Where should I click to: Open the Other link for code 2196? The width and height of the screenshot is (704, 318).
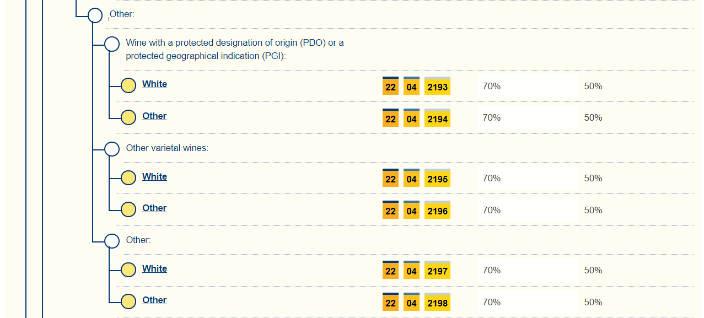coord(154,208)
